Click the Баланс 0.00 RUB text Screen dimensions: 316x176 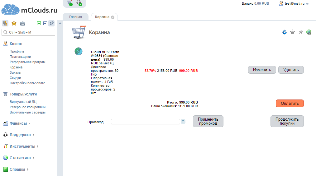point(255,3)
